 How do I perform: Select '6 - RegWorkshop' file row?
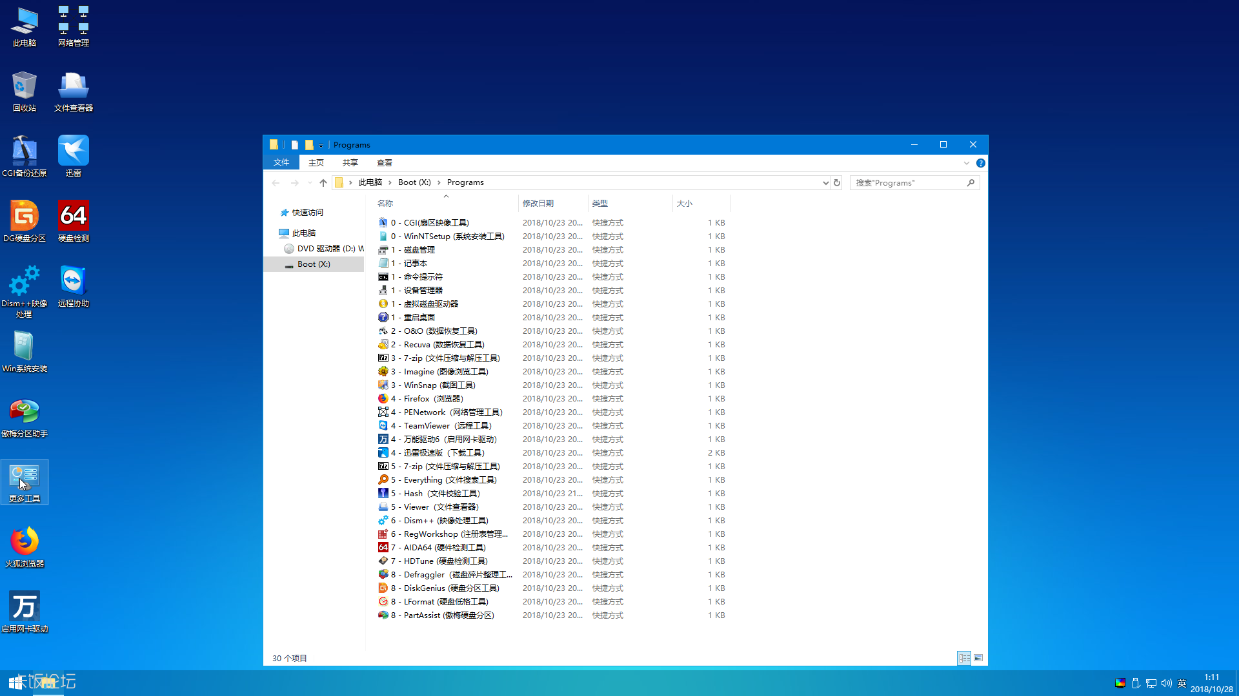click(552, 534)
